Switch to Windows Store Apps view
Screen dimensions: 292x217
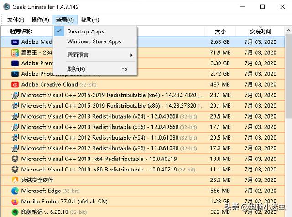tap(95, 41)
